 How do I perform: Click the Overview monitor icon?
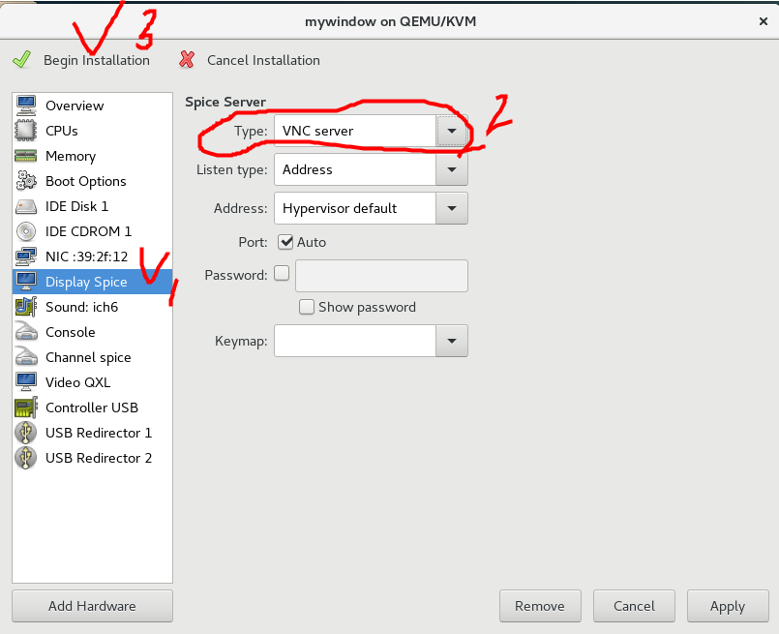coord(26,106)
